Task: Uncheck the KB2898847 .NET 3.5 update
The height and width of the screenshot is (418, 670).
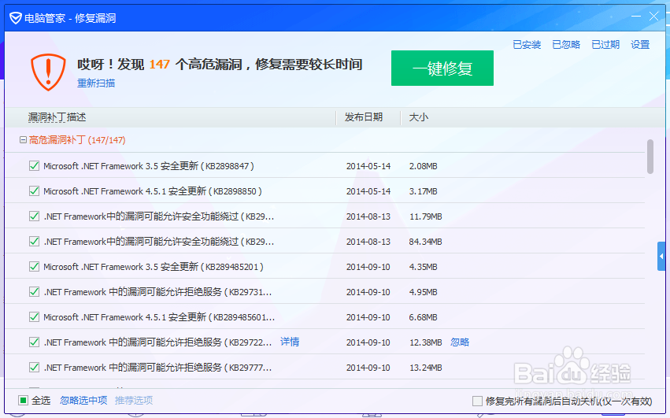Action: pos(34,165)
